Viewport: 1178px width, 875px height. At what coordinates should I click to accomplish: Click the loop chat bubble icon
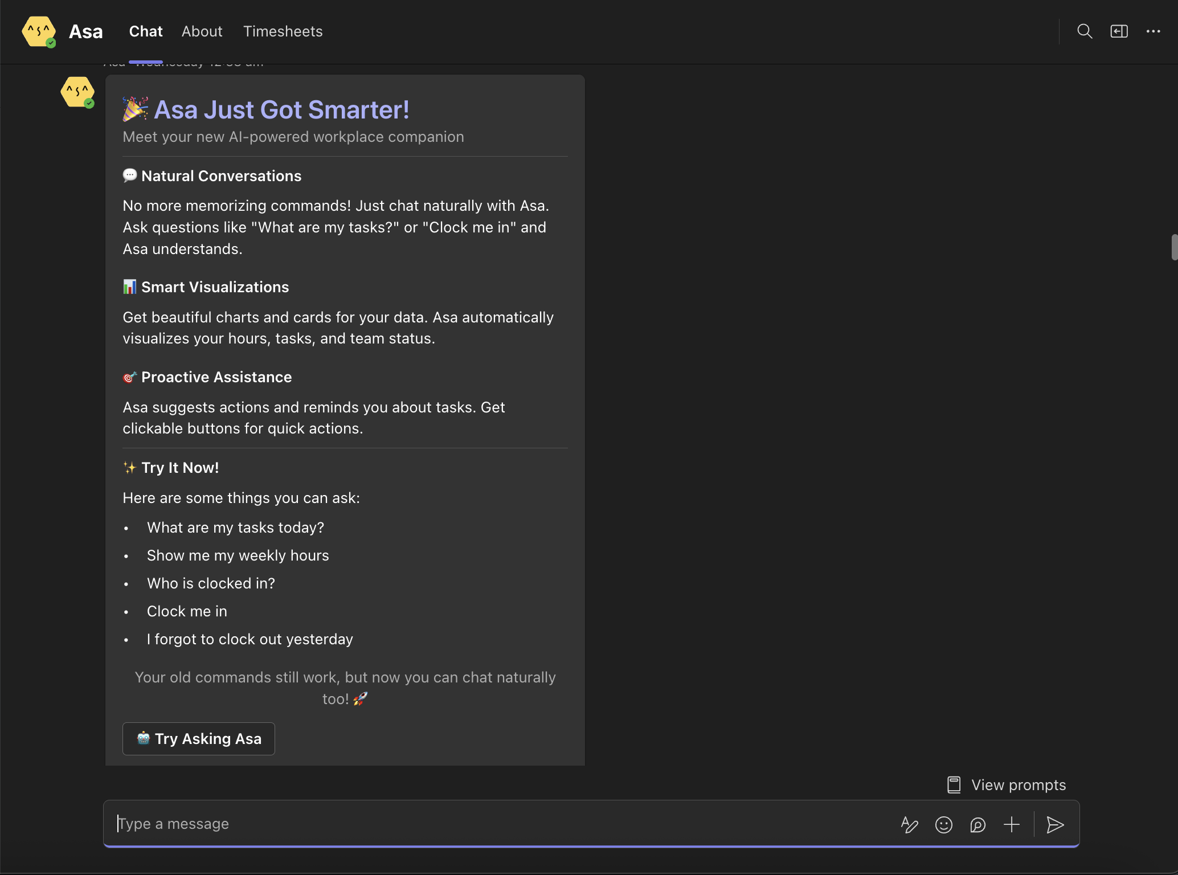coord(977,824)
